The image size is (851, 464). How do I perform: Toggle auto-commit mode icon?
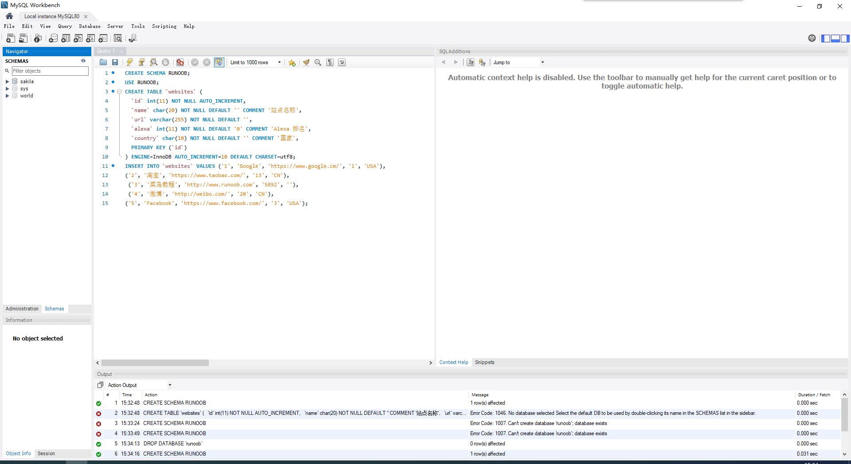pyautogui.click(x=219, y=62)
